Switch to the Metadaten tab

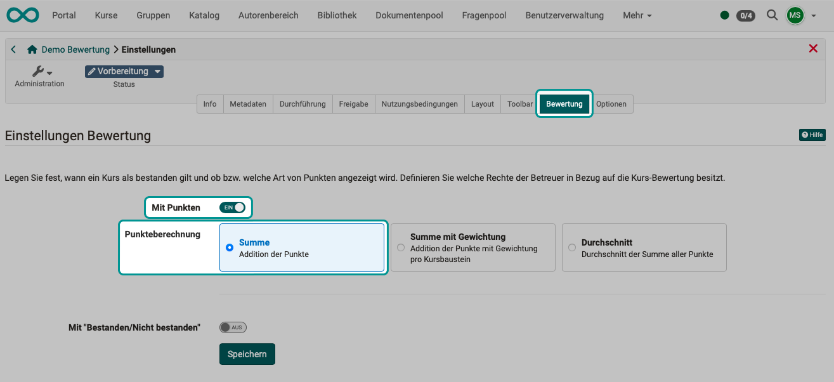coord(248,103)
